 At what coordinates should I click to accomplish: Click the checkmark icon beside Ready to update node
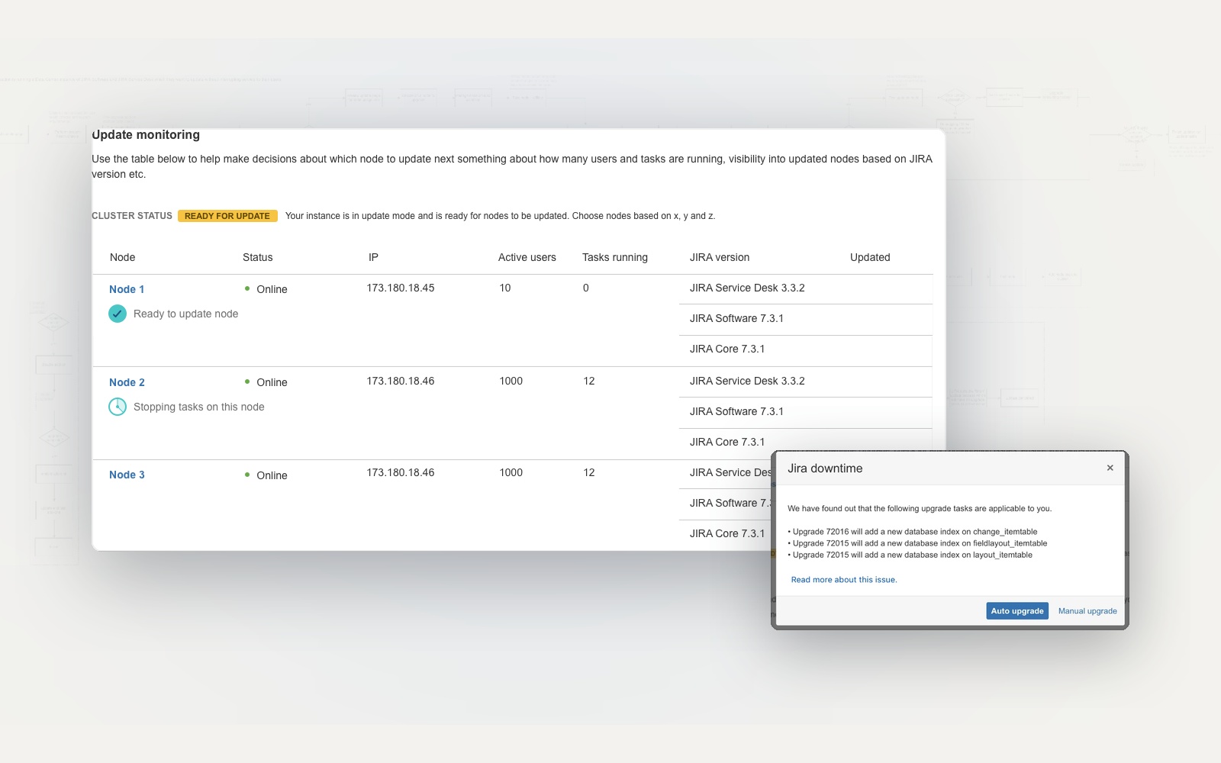pos(118,314)
